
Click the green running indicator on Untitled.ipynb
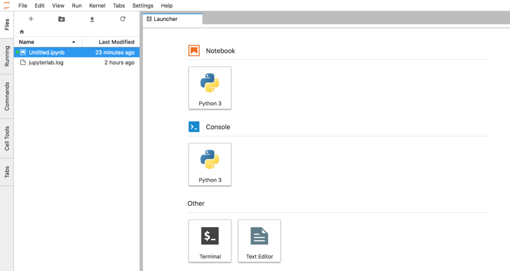[x=17, y=52]
